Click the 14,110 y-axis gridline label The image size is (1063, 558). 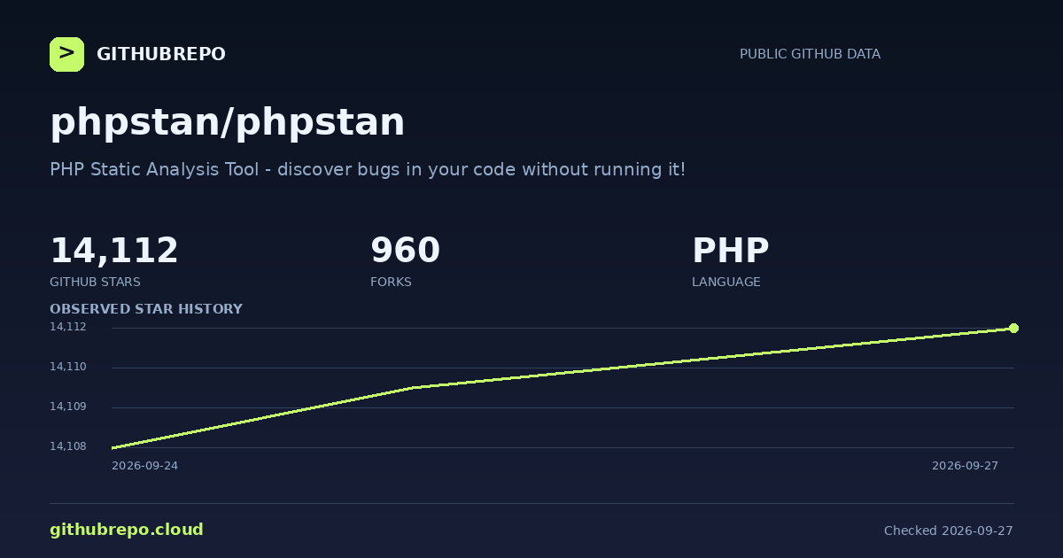68,367
